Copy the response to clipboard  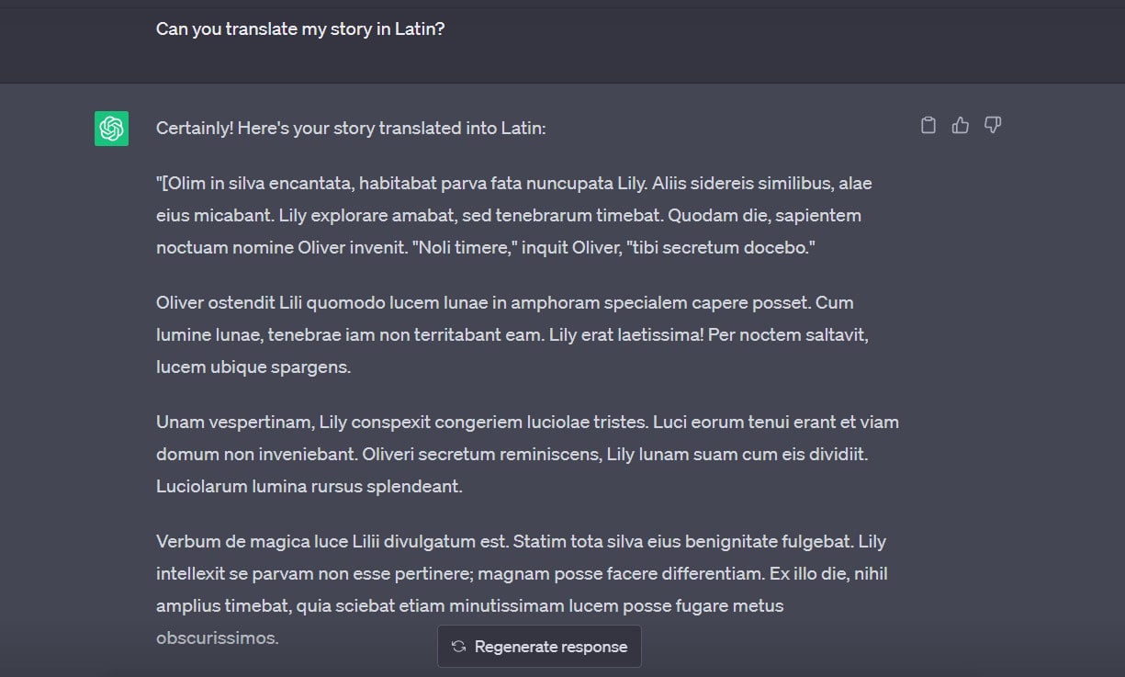point(928,125)
